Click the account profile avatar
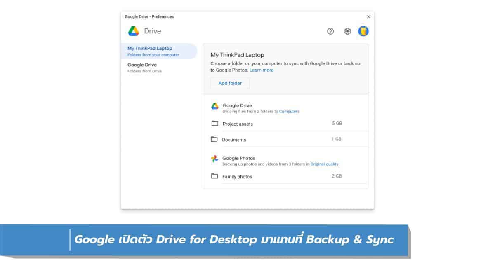This screenshot has height=278, width=495. tap(363, 31)
